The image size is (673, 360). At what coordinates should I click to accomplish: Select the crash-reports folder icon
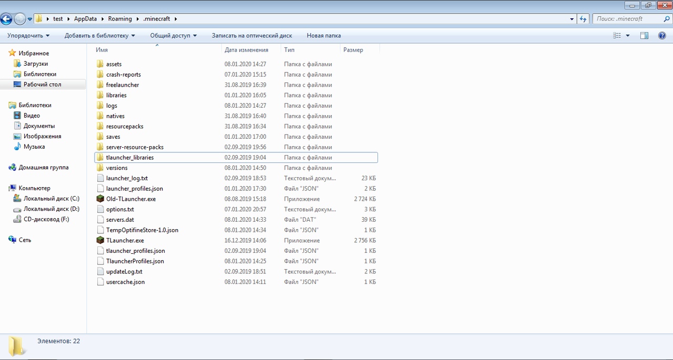tap(100, 75)
